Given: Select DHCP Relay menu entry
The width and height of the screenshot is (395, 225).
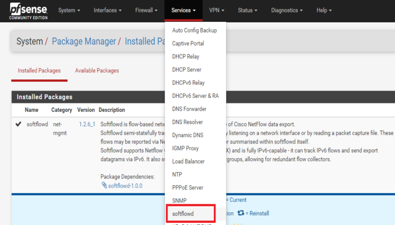Looking at the screenshot, I should [x=186, y=56].
